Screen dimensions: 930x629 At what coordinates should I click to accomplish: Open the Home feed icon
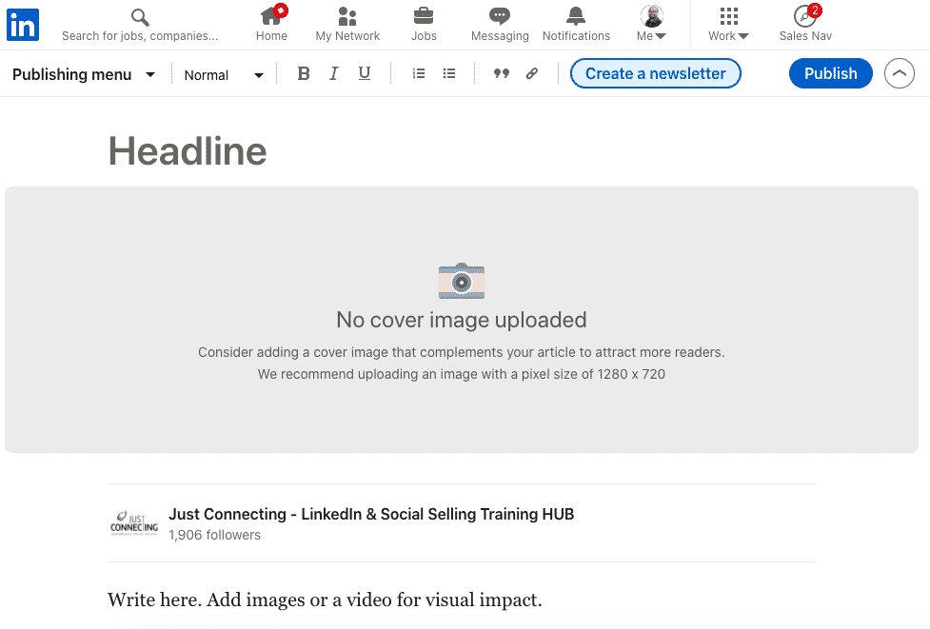pyautogui.click(x=271, y=17)
